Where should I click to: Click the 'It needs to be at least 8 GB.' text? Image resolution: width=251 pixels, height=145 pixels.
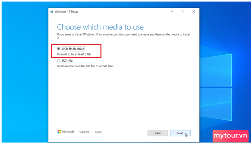pyautogui.click(x=74, y=54)
